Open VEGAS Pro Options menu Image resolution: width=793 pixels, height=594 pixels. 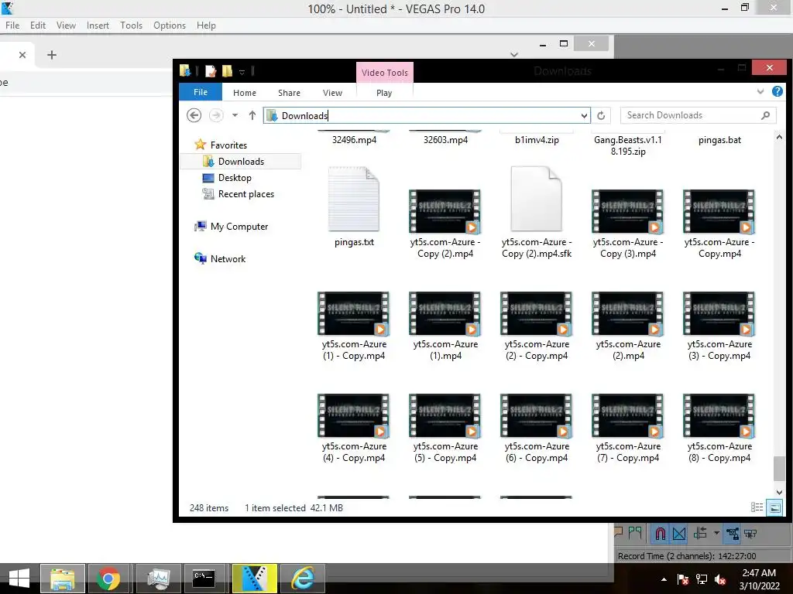pos(170,26)
